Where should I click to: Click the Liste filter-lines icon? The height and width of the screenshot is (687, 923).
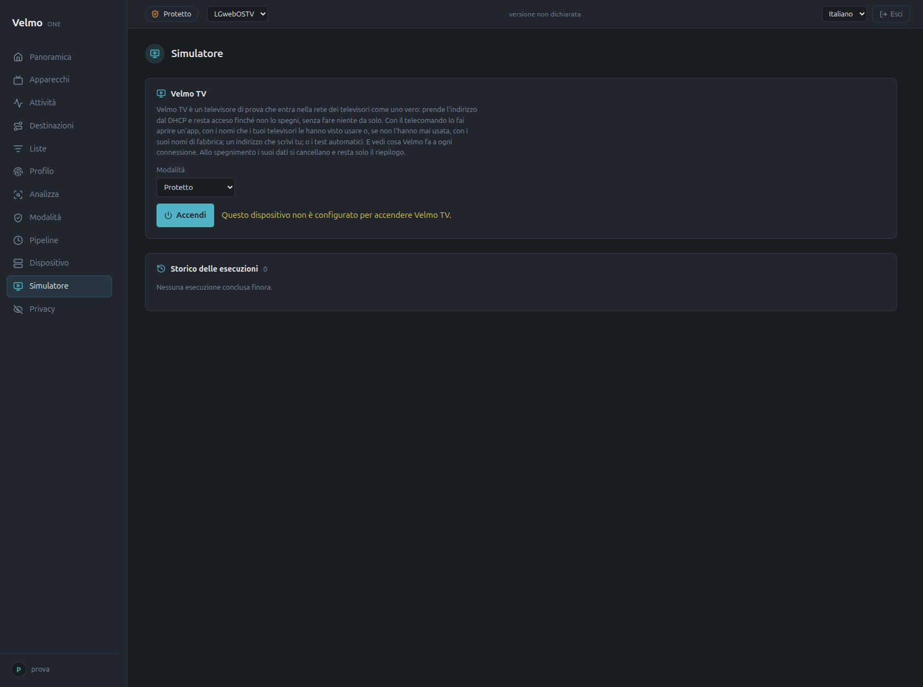(18, 149)
